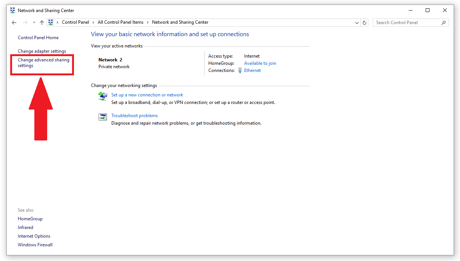
Task: Open Internet Options under See also
Action: click(x=34, y=236)
